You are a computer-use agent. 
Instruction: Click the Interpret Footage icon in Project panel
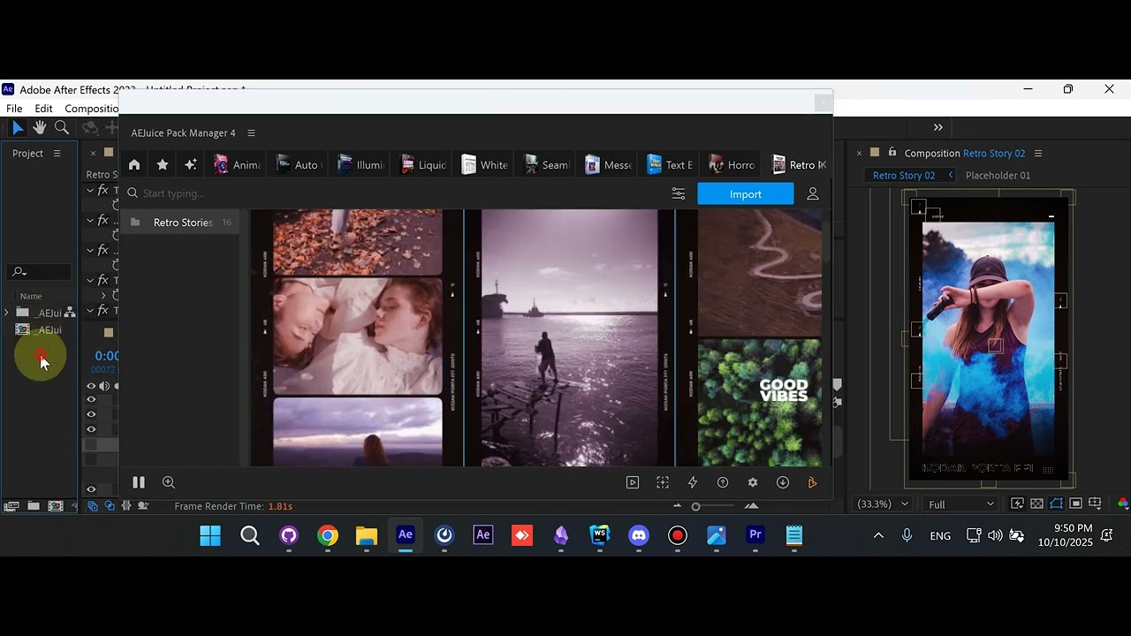tap(11, 506)
